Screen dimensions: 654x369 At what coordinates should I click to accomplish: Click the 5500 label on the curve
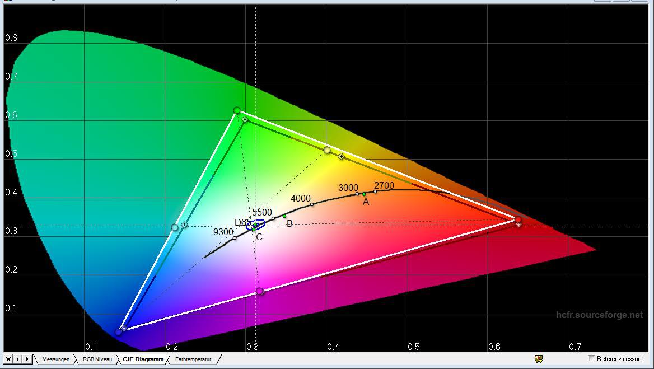(262, 213)
